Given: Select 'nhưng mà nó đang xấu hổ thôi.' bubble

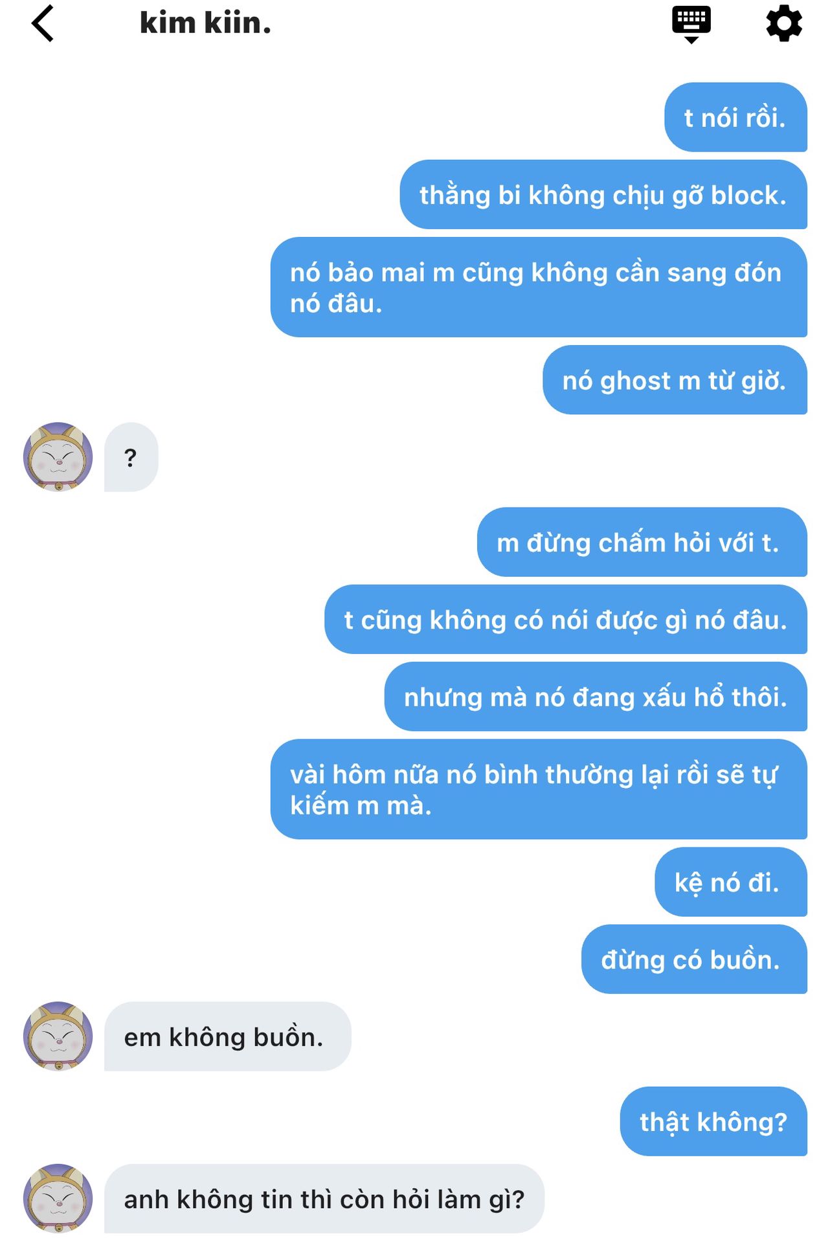Looking at the screenshot, I should (596, 697).
